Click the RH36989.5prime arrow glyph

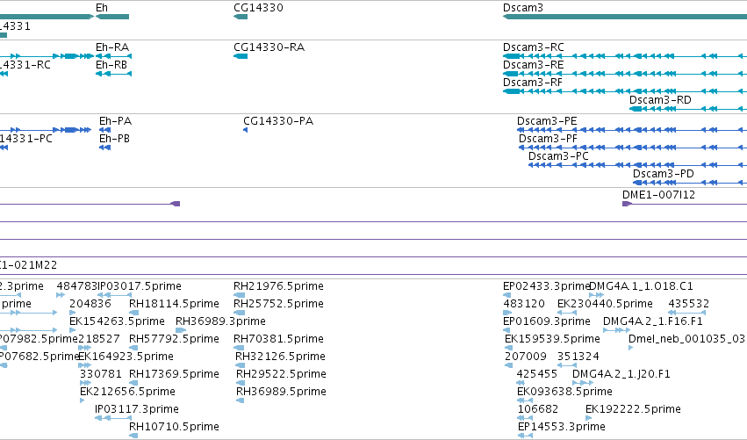click(241, 400)
